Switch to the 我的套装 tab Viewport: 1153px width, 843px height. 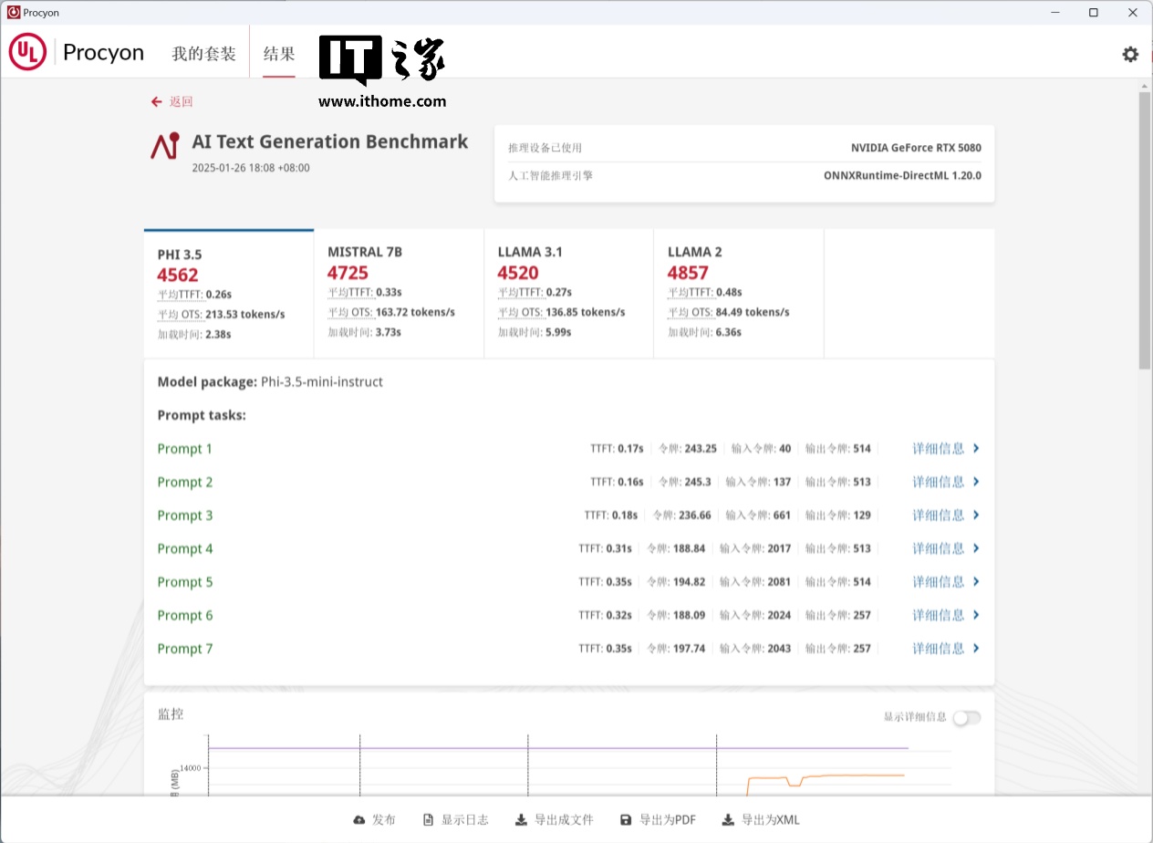pyautogui.click(x=203, y=54)
